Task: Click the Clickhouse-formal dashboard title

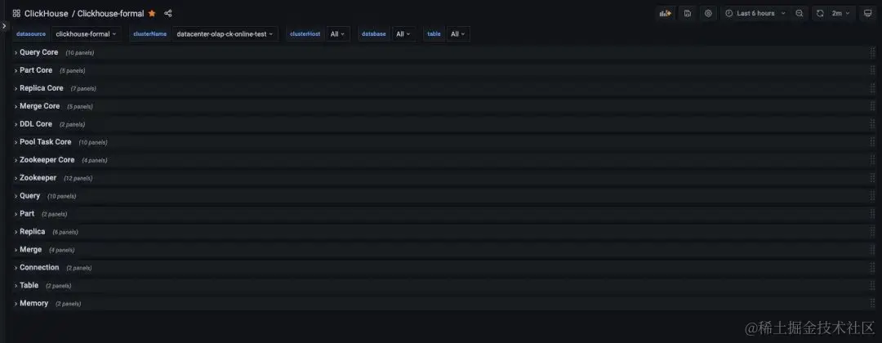Action: coord(111,14)
